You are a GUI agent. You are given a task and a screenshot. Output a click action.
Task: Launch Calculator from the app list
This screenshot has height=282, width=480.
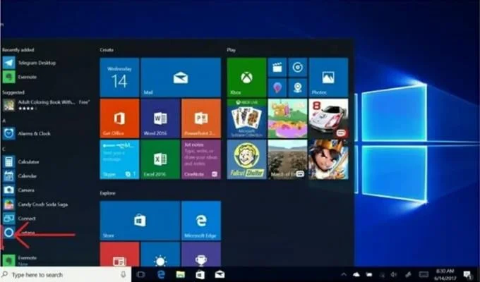pos(20,161)
